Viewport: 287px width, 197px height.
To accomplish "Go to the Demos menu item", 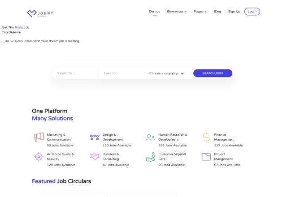I will [154, 12].
